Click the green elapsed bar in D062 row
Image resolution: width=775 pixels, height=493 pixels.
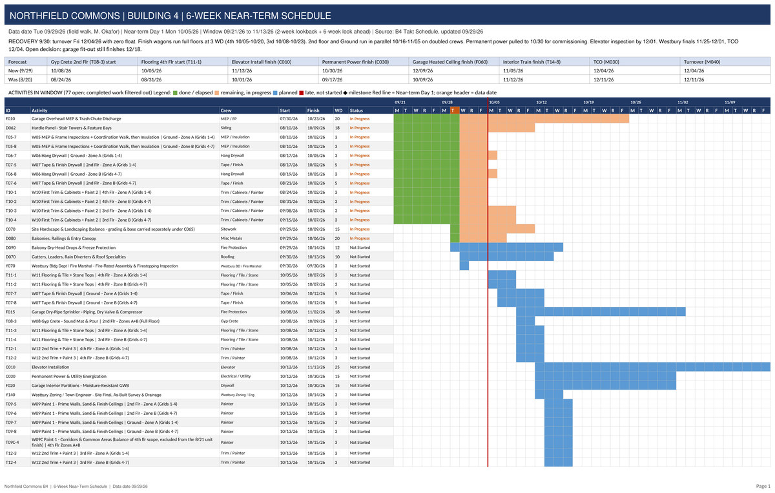pyautogui.click(x=427, y=128)
